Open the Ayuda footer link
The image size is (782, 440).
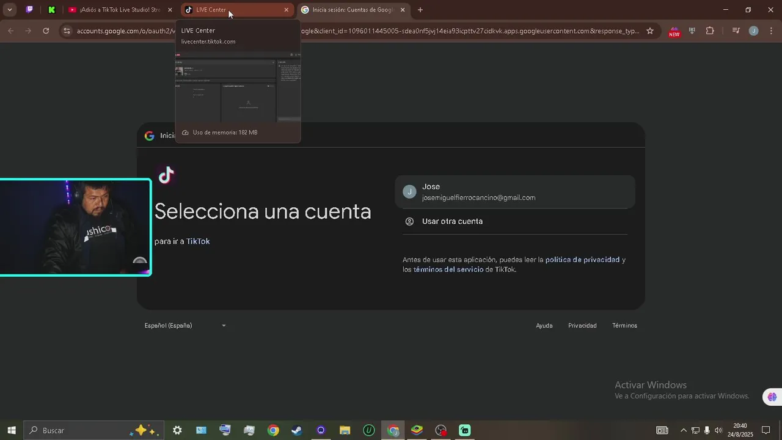pos(544,326)
